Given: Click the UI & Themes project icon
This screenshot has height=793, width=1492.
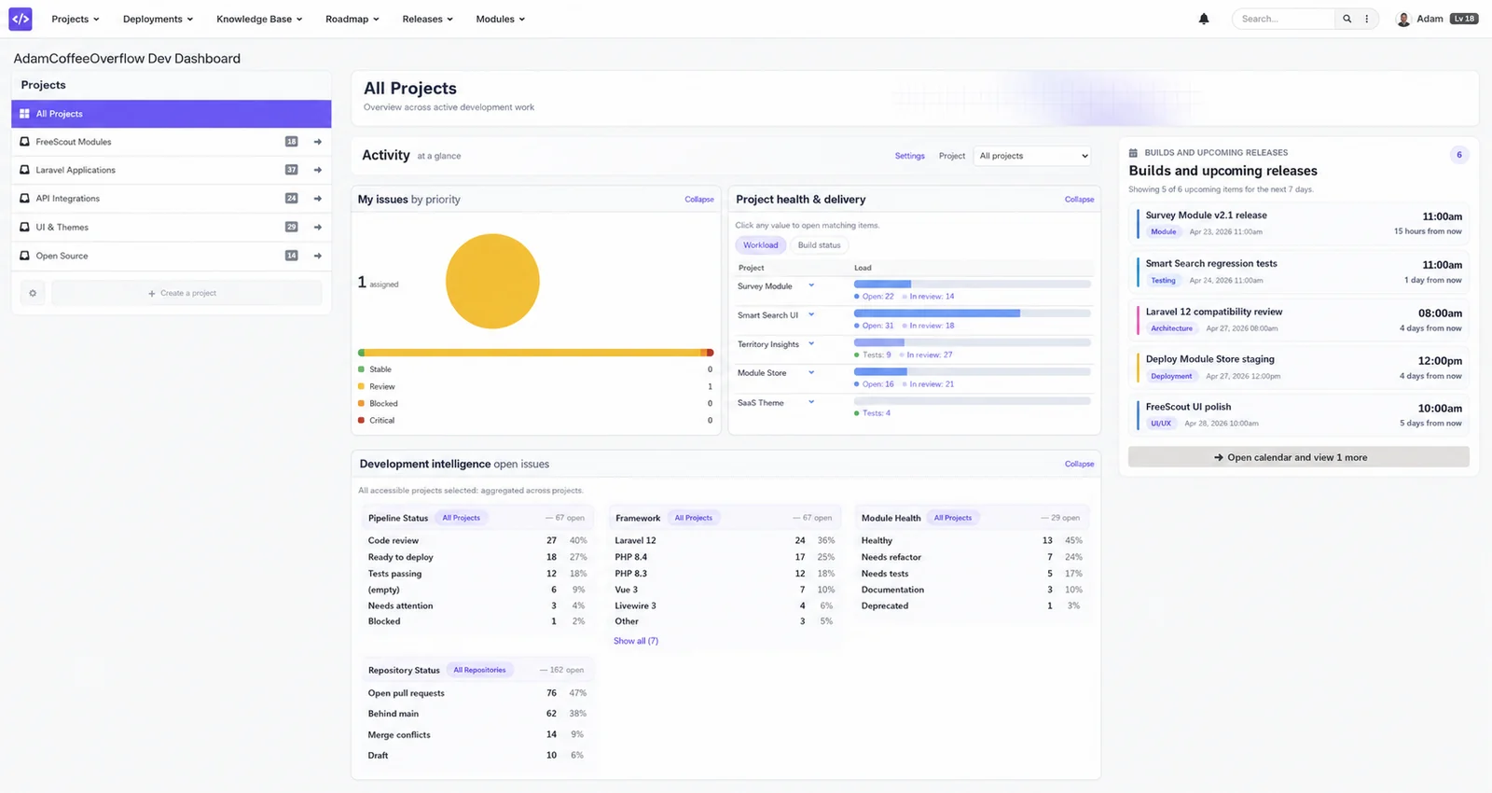Looking at the screenshot, I should 24,227.
